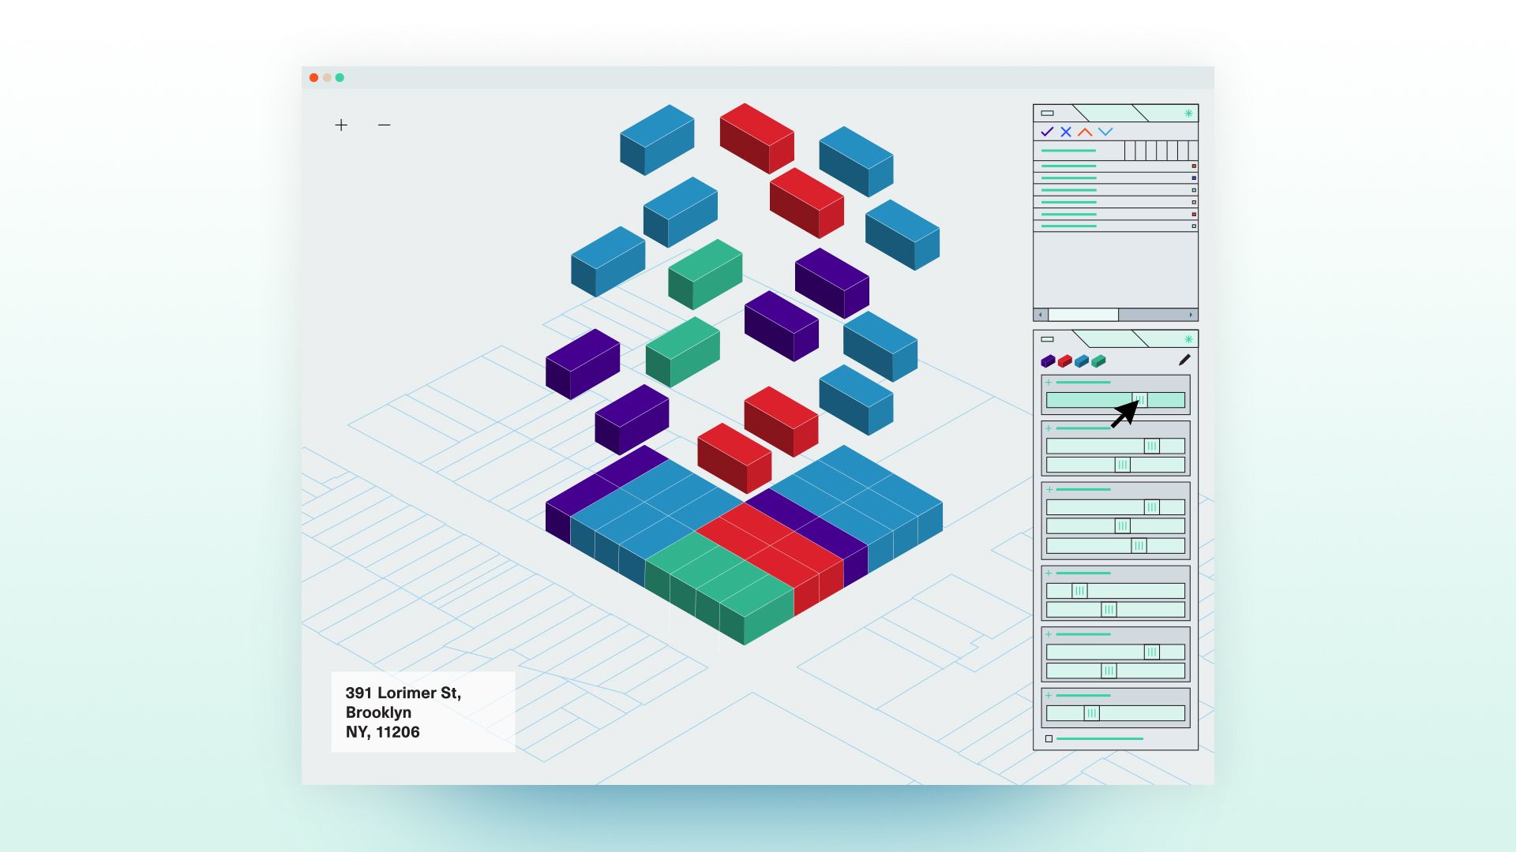The height and width of the screenshot is (852, 1516).
Task: Switch to the middle tab of the upper panel
Action: (1109, 113)
